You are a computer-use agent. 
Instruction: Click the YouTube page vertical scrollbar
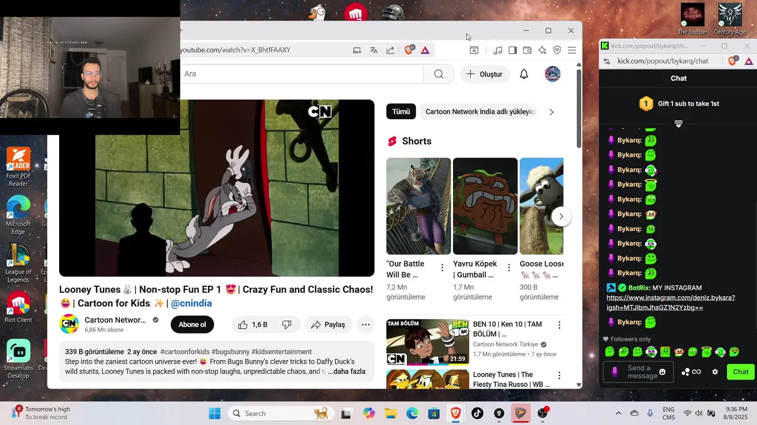(578, 109)
